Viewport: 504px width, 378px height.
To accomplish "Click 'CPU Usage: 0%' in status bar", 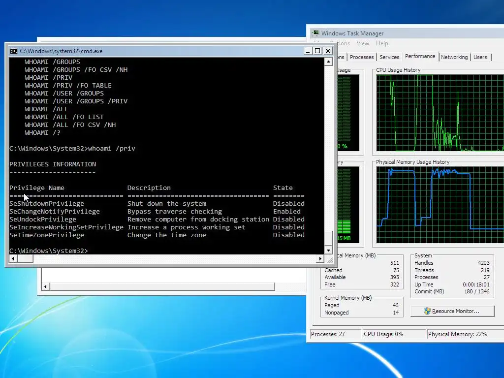I will (383, 334).
